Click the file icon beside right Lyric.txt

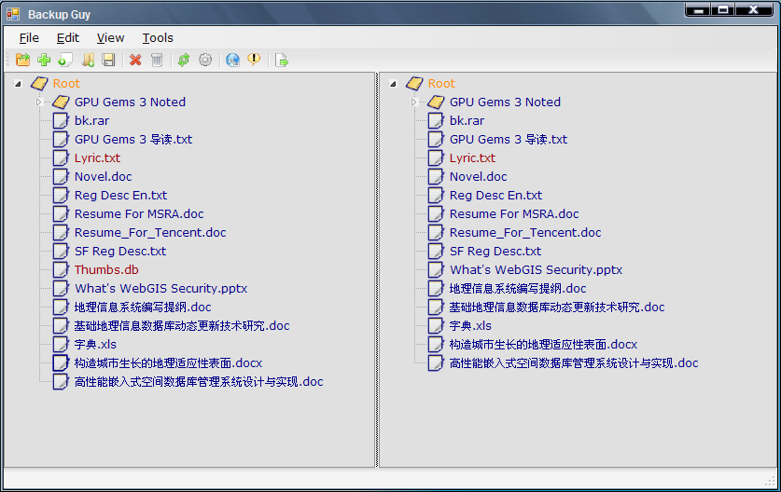[x=436, y=157]
